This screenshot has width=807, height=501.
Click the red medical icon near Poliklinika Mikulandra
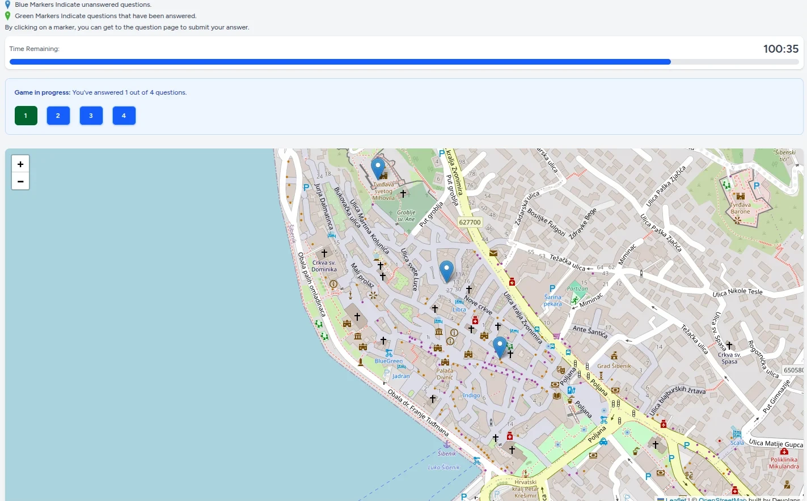coord(784,452)
